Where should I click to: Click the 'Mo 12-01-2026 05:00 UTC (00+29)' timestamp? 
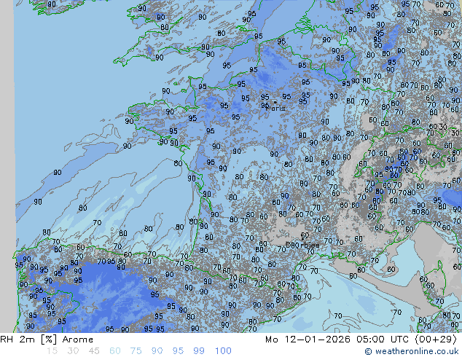tap(361, 340)
